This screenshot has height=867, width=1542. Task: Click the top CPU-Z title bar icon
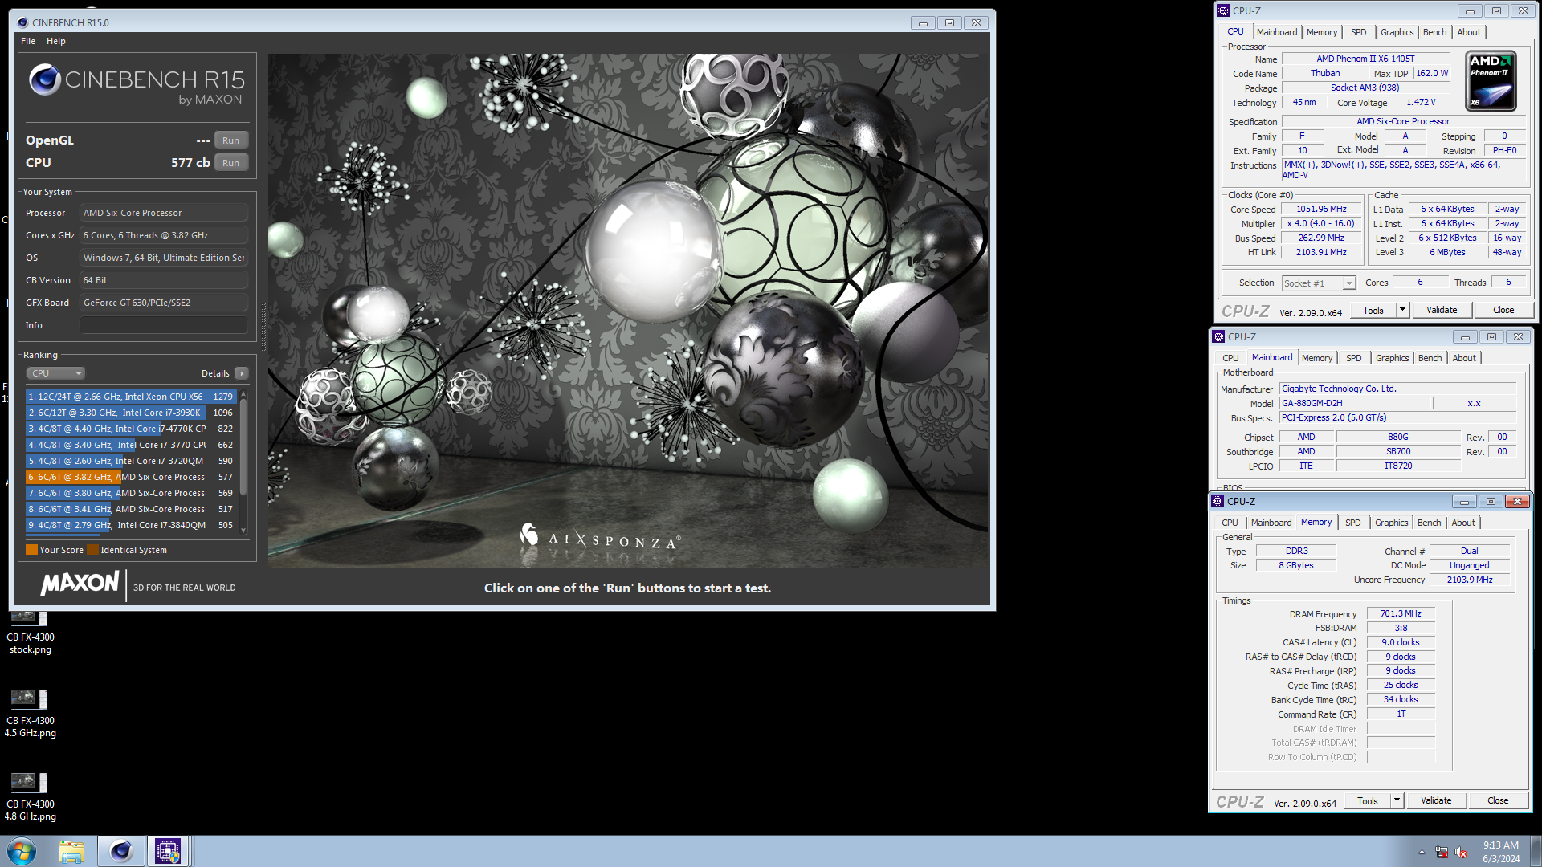pos(1223,10)
